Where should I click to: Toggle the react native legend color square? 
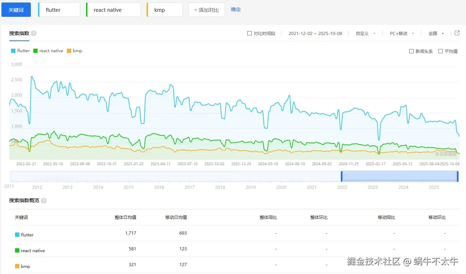coord(35,51)
